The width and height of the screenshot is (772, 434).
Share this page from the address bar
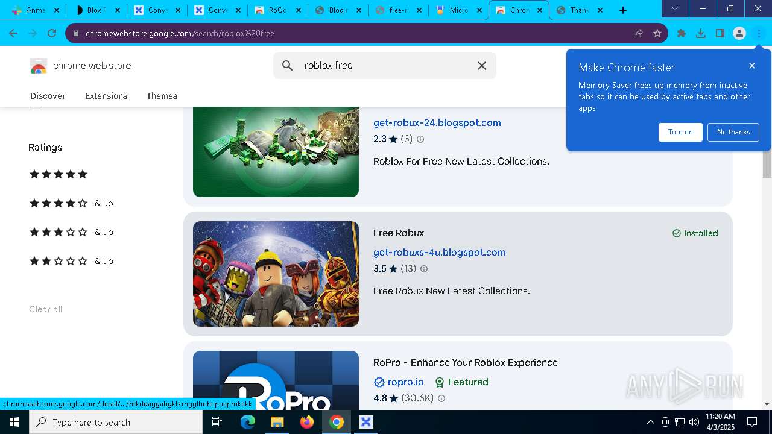[x=638, y=33]
